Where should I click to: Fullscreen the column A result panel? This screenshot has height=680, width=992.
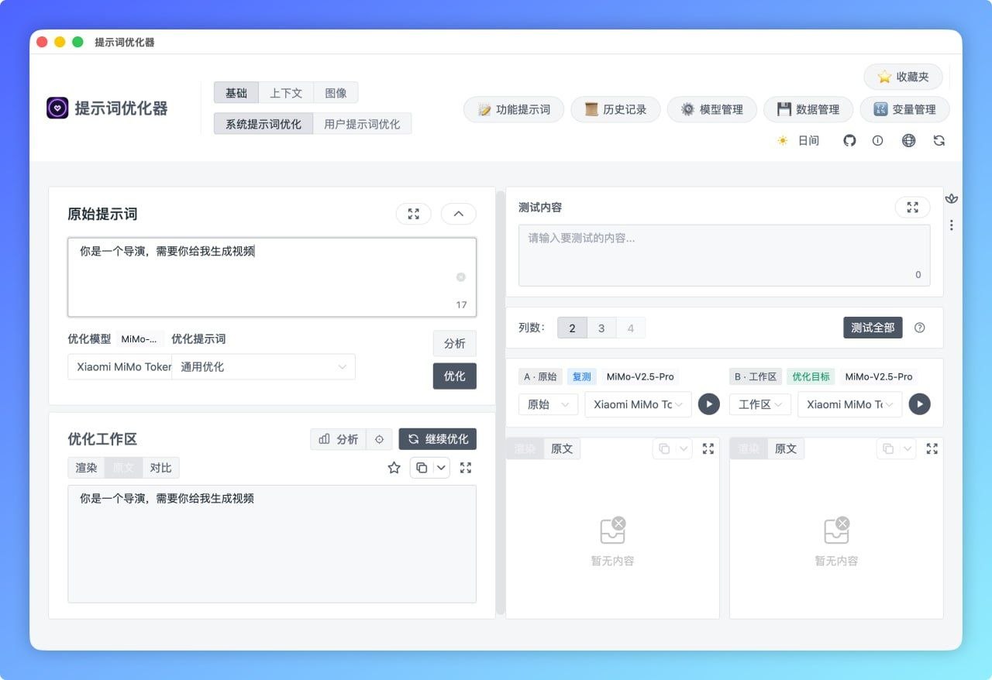click(x=708, y=448)
